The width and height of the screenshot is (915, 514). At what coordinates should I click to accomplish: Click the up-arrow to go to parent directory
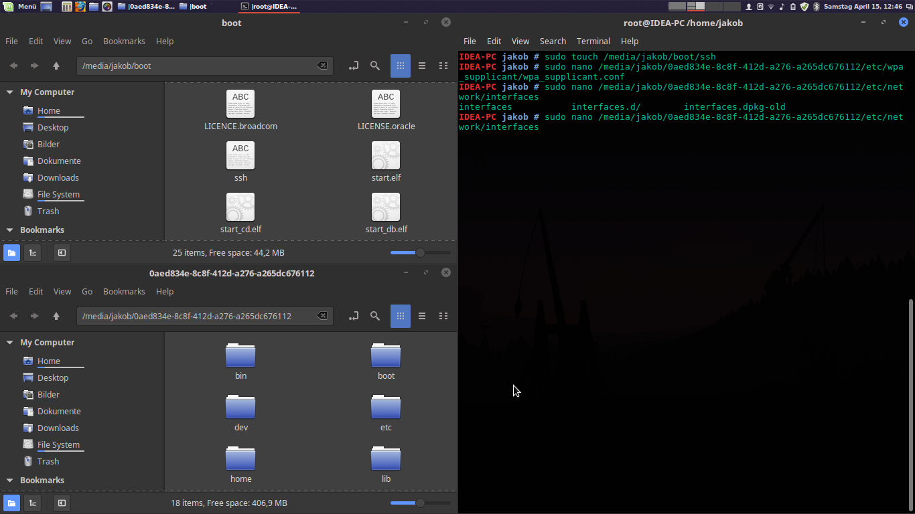[56, 66]
